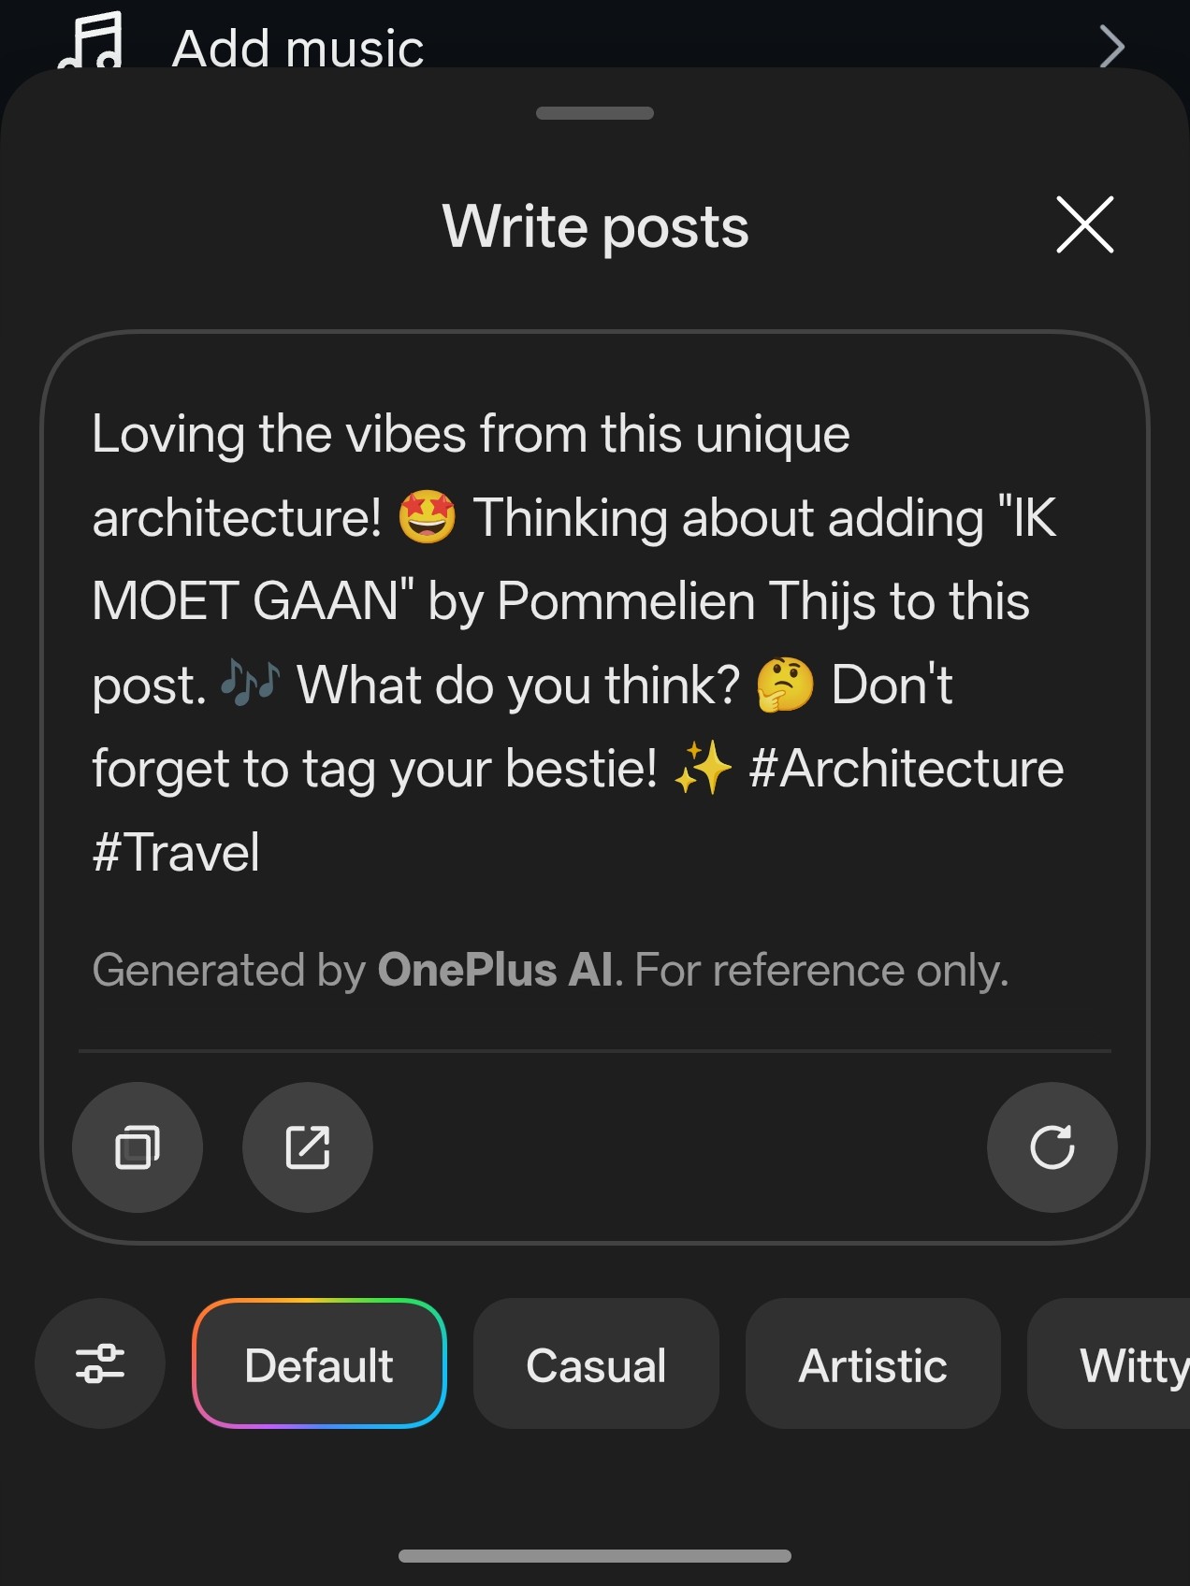
Task: Tap the copy-to-clipboard icon below the post
Action: (x=138, y=1147)
